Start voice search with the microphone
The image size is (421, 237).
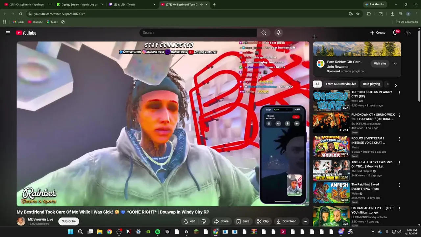click(279, 33)
